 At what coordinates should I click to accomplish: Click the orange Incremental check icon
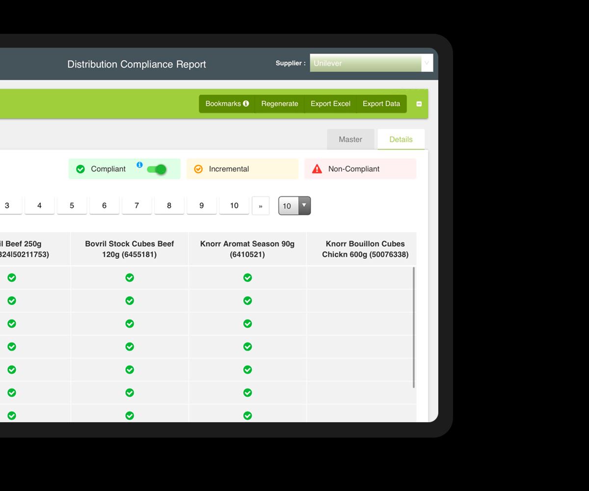198,169
